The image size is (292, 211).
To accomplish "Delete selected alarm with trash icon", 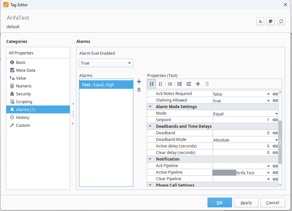I will tap(139, 90).
